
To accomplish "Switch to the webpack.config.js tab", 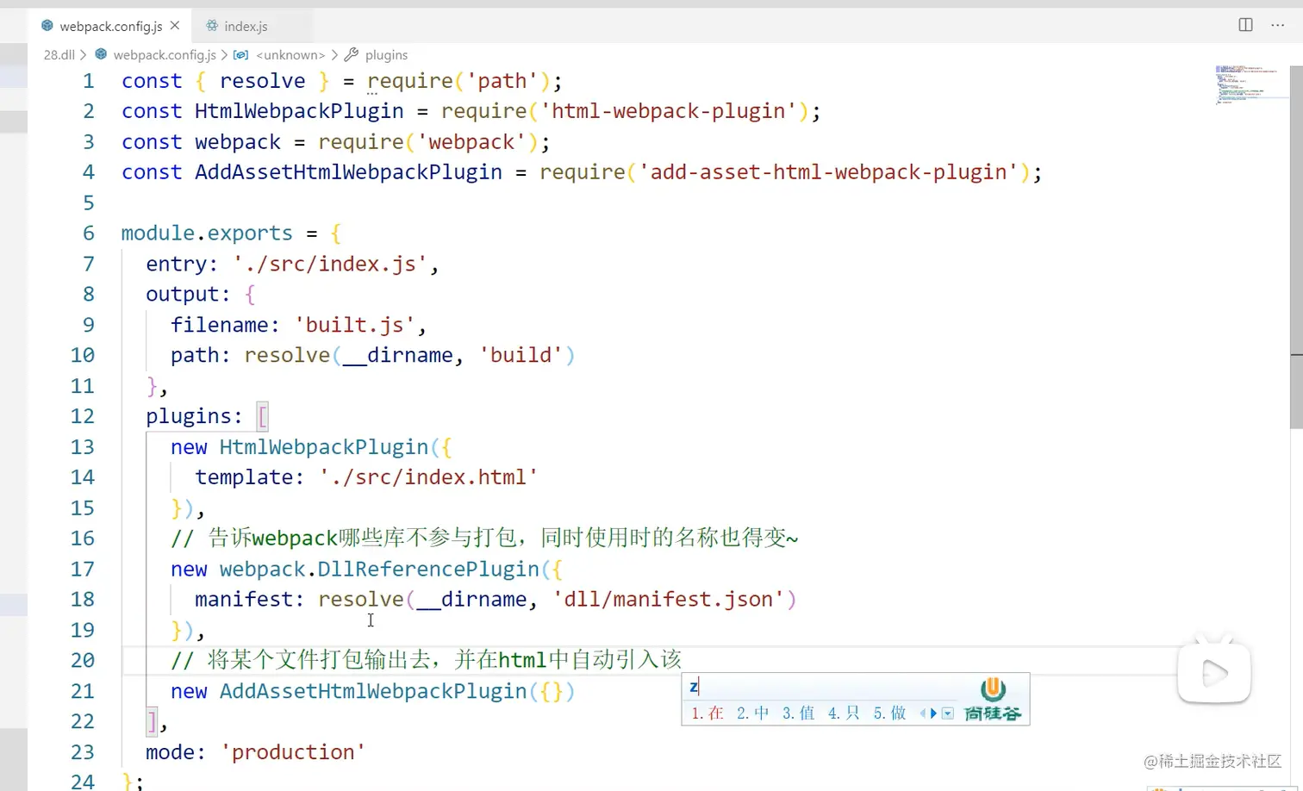I will pos(110,26).
